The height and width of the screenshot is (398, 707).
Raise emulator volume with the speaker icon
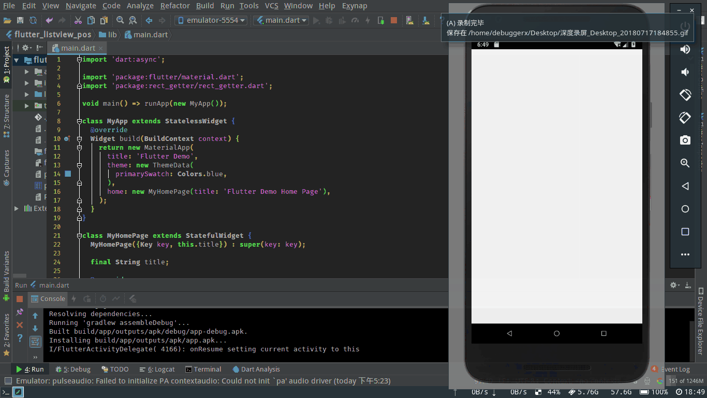(x=685, y=49)
